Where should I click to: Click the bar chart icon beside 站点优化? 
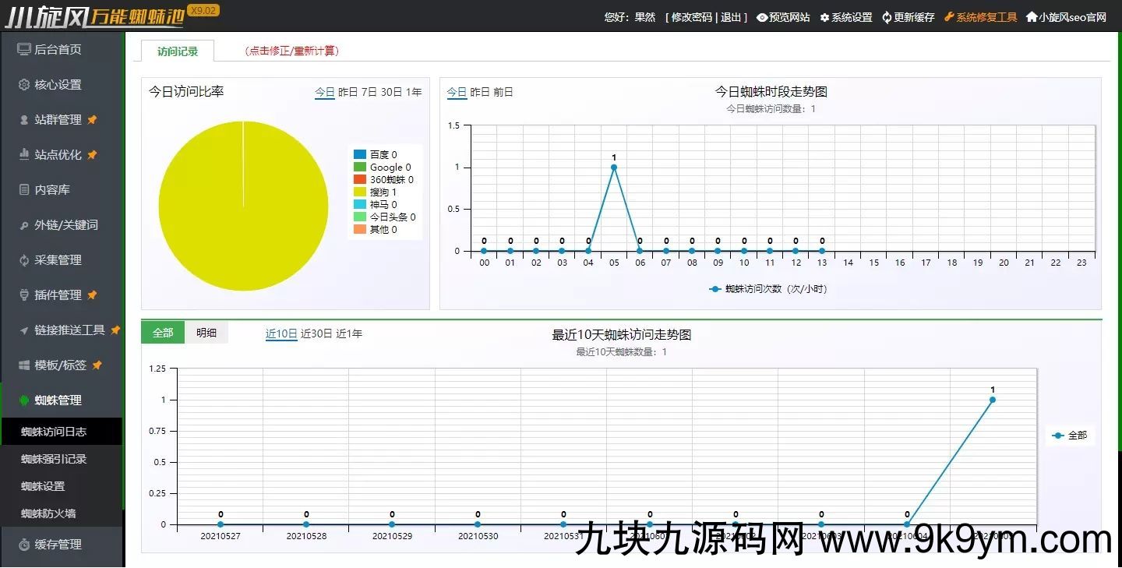coord(24,155)
